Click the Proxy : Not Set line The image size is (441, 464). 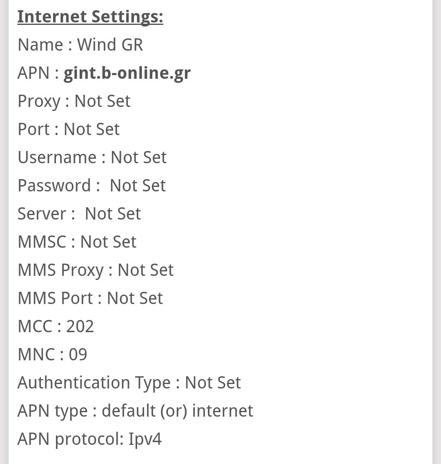coord(74,101)
